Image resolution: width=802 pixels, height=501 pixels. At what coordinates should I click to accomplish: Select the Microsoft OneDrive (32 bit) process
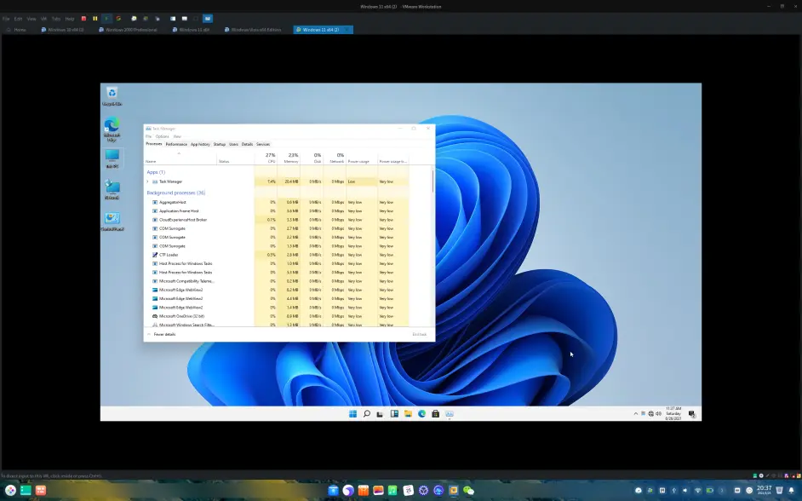(x=276, y=316)
